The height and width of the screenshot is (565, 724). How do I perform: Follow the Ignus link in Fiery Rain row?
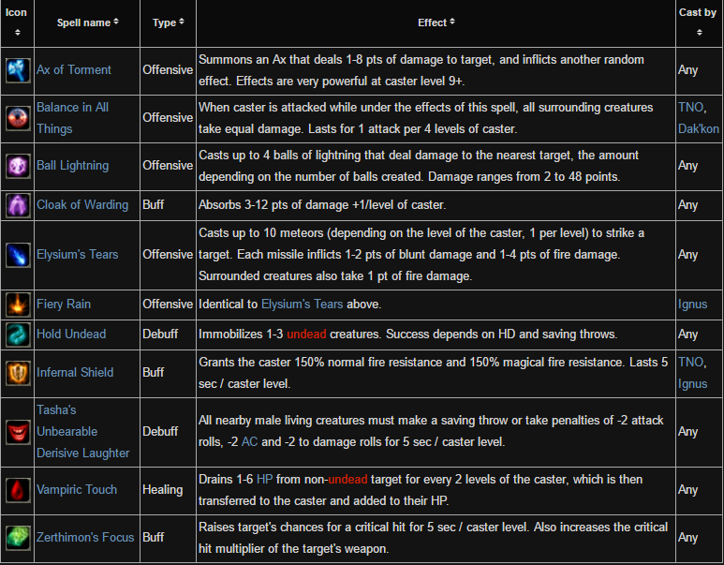tap(692, 304)
